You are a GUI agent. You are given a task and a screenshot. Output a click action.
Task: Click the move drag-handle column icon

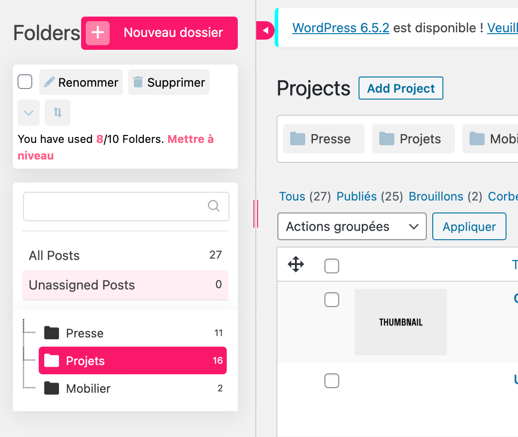tap(295, 265)
